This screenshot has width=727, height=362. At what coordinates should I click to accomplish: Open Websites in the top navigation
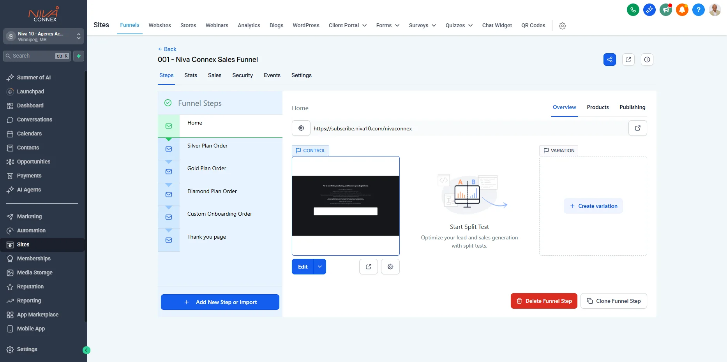pos(160,25)
